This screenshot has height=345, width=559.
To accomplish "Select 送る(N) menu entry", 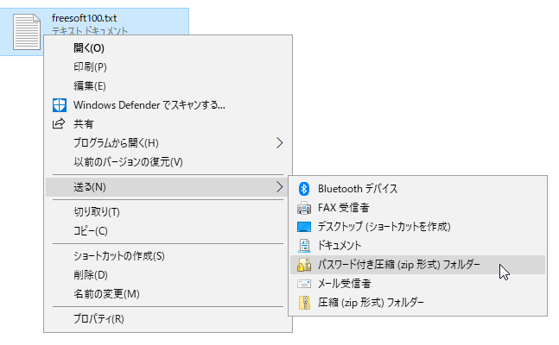I will 168,187.
